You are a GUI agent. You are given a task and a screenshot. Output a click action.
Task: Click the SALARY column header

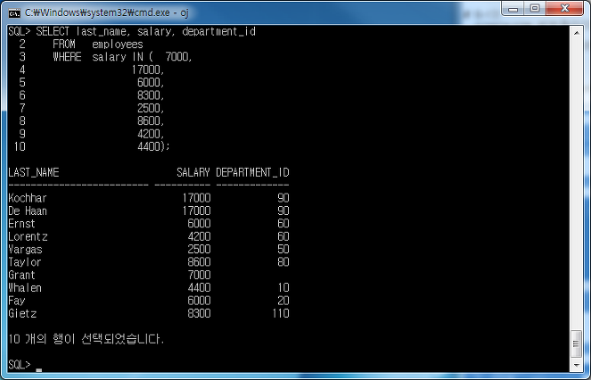(x=193, y=173)
